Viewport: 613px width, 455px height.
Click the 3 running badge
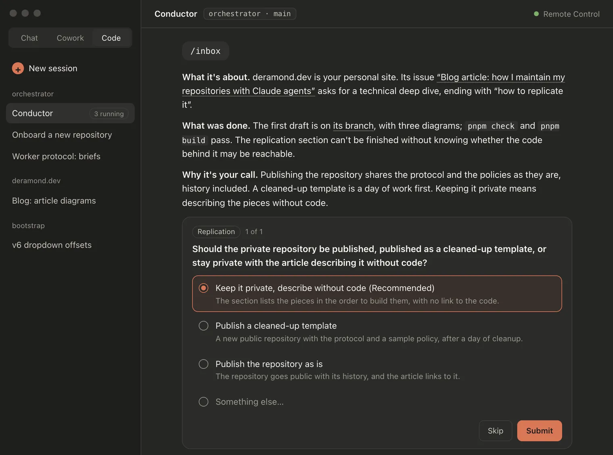pyautogui.click(x=109, y=114)
